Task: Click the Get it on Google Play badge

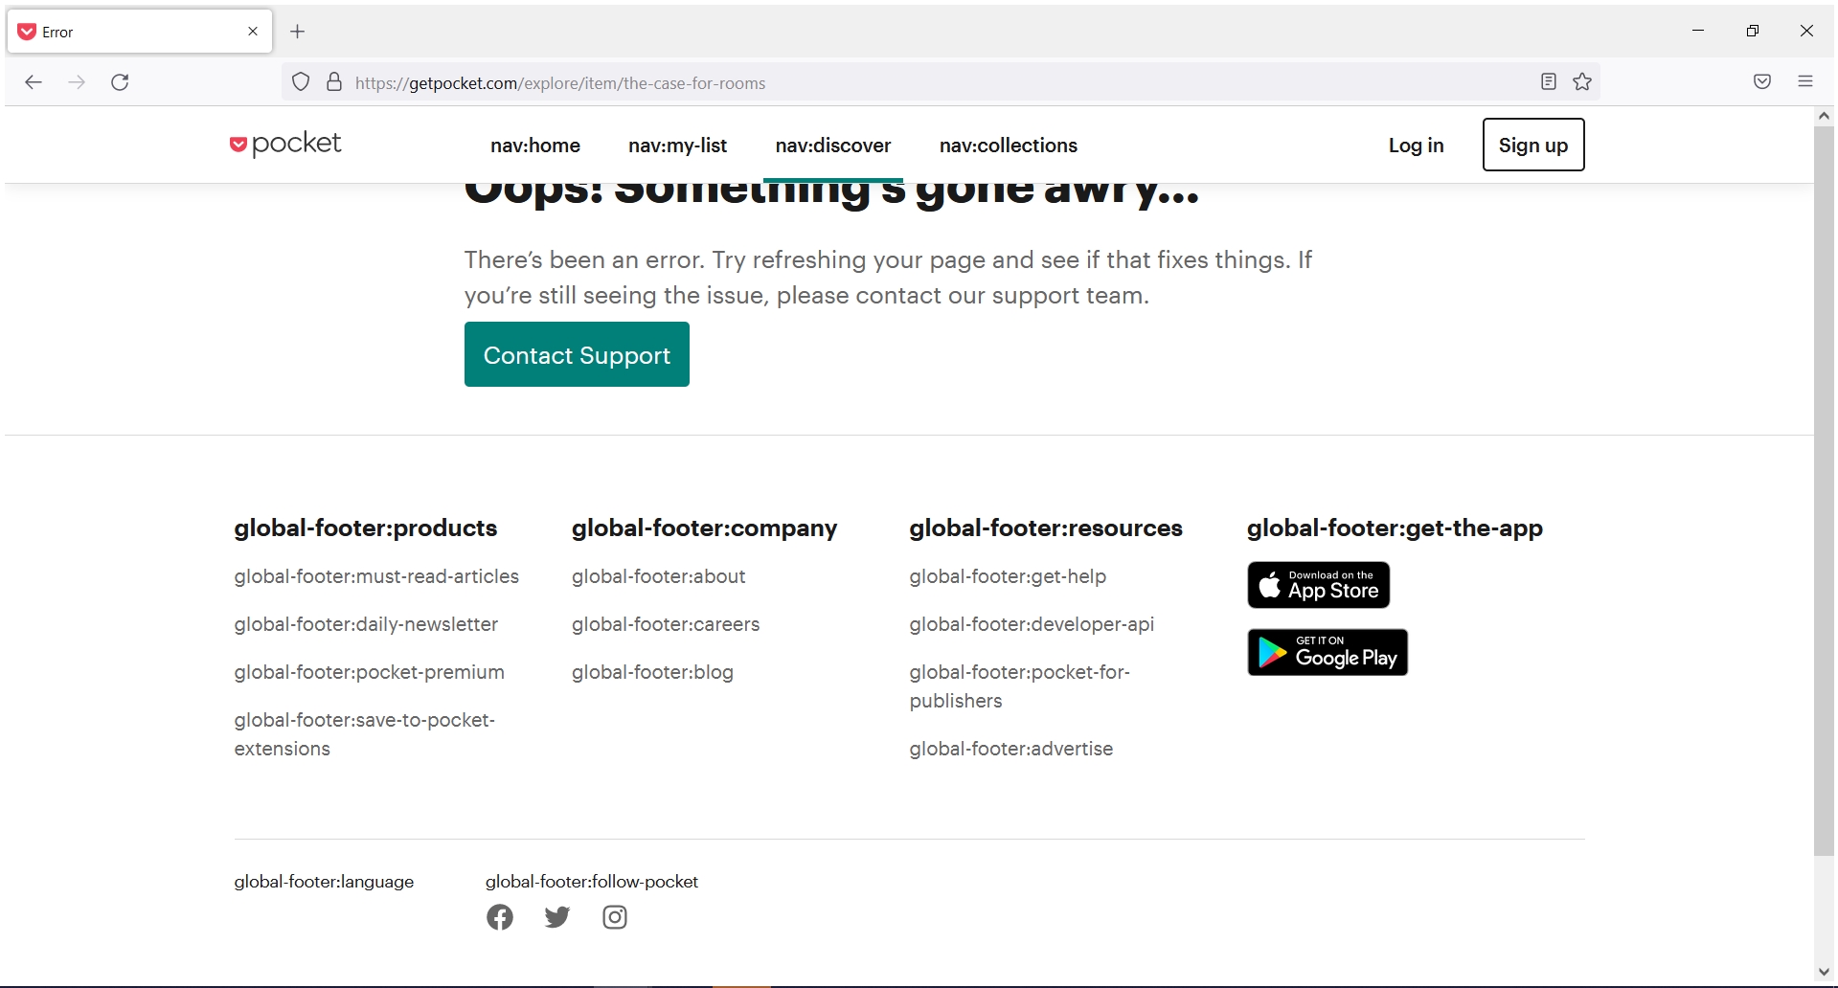Action: pyautogui.click(x=1326, y=652)
